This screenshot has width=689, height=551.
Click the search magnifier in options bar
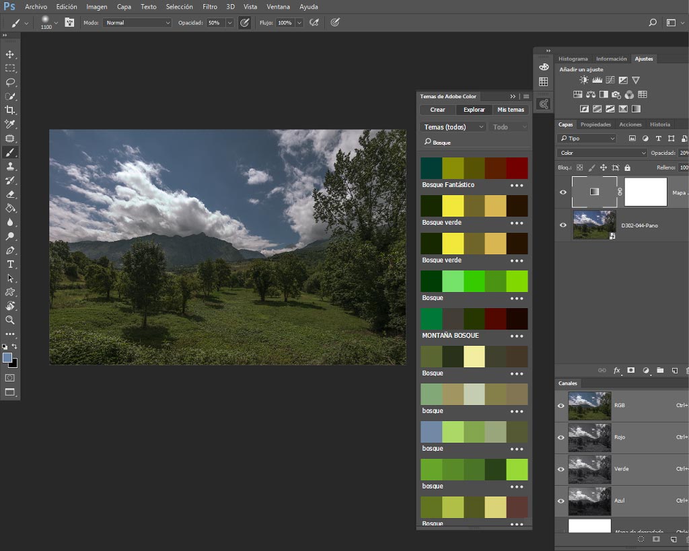click(653, 22)
